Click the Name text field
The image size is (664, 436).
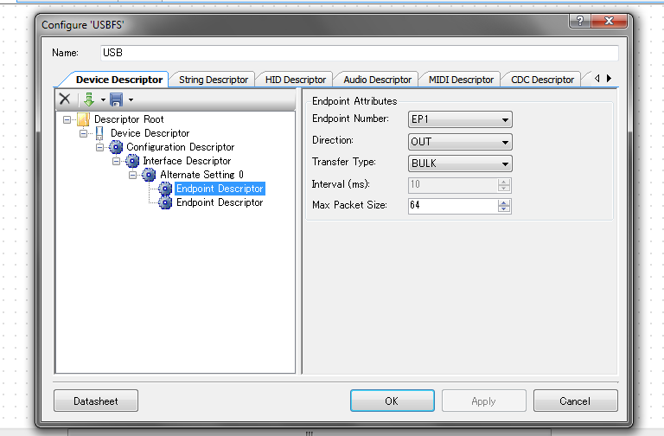coord(360,53)
